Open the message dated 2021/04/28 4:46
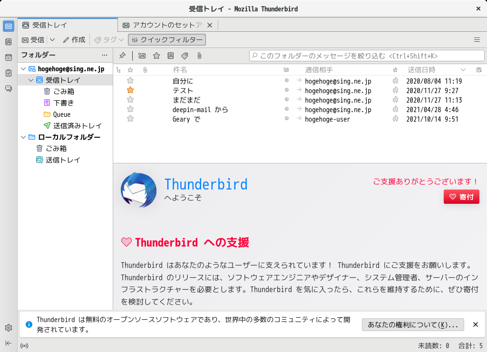This screenshot has height=352, width=487. tap(300, 109)
